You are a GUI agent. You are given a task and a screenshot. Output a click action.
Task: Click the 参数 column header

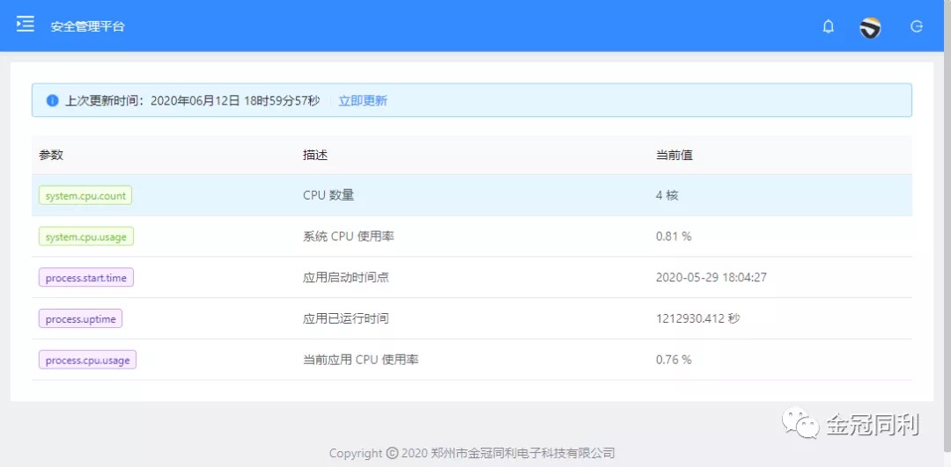tap(51, 155)
